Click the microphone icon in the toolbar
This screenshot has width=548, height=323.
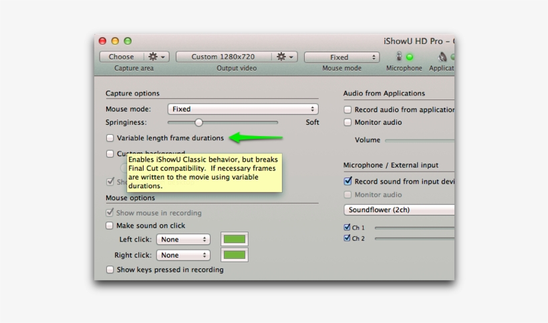coord(399,57)
